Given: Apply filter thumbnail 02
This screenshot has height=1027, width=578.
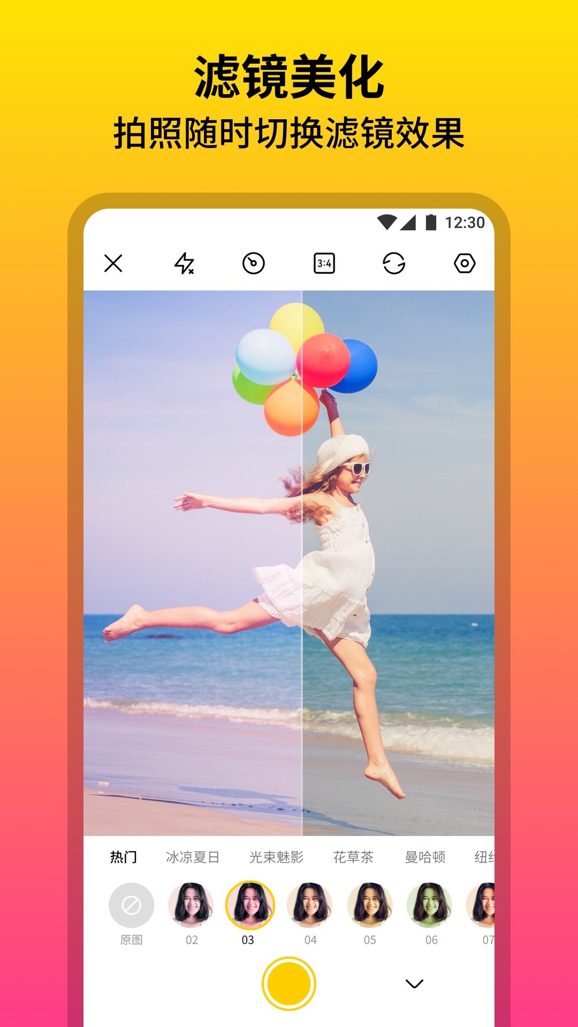Looking at the screenshot, I should click(192, 905).
